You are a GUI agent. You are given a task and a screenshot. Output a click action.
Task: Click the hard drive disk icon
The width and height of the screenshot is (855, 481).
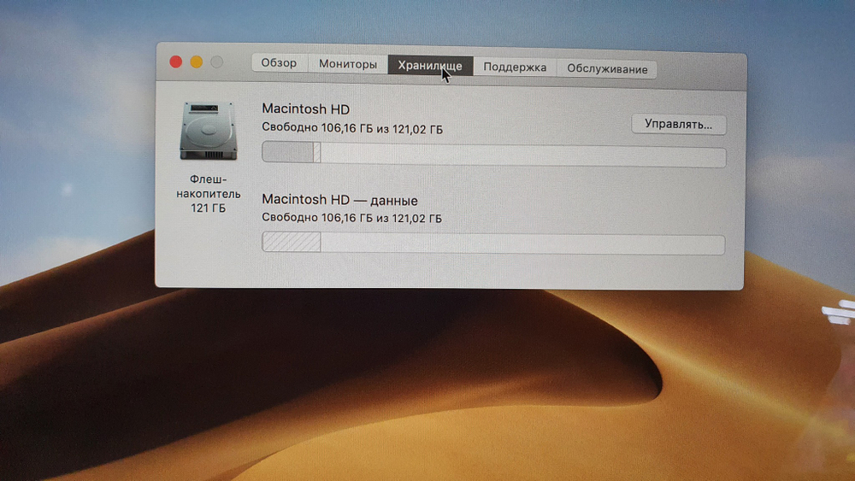pos(209,131)
